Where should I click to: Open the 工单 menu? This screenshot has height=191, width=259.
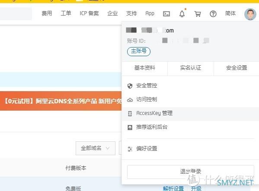click(x=66, y=13)
